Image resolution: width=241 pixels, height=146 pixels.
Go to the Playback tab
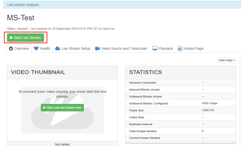click(x=163, y=48)
